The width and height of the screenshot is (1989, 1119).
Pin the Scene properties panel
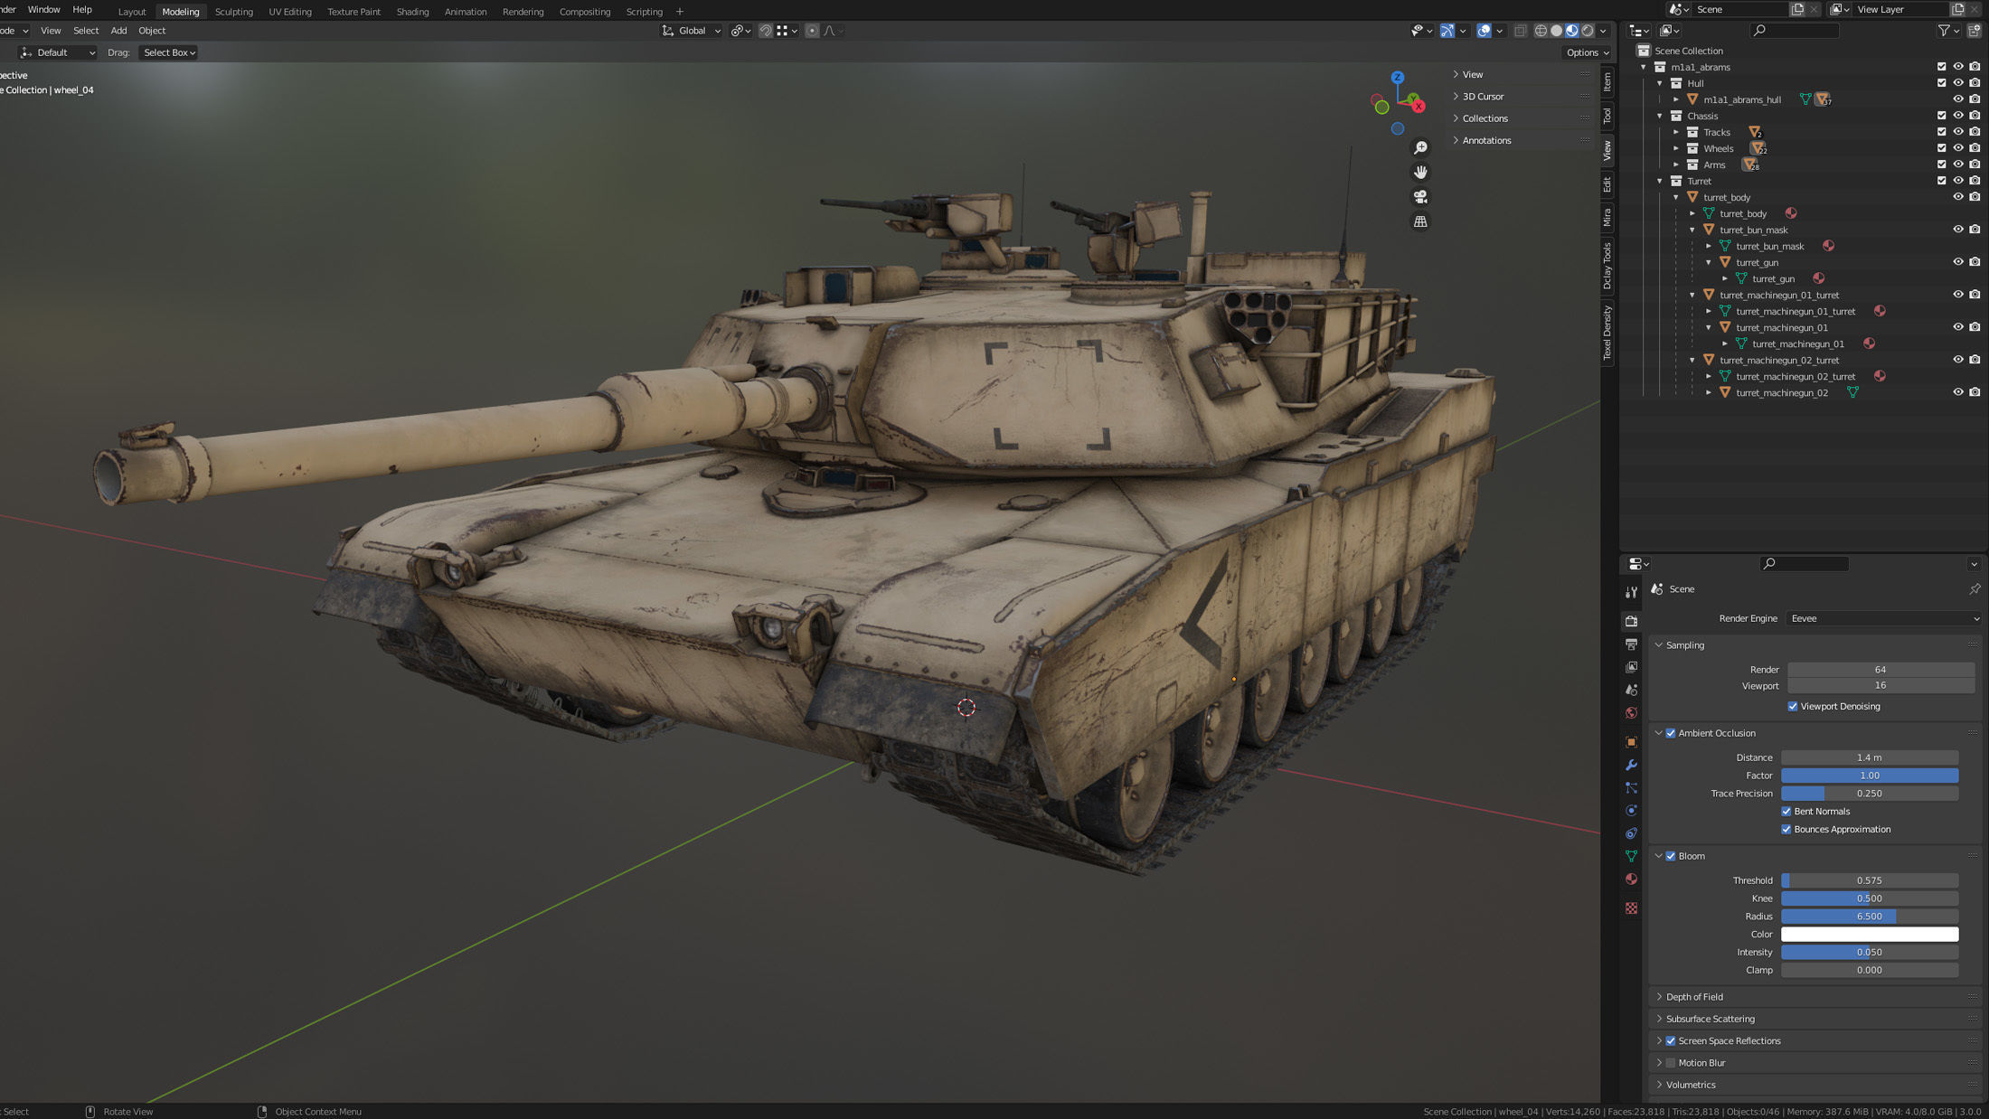1975,589
